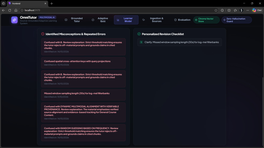Screen dimensions: 264x148
Task: Click the Identified Misconceptions & Repeated Errors heading
Action: point(75,34)
